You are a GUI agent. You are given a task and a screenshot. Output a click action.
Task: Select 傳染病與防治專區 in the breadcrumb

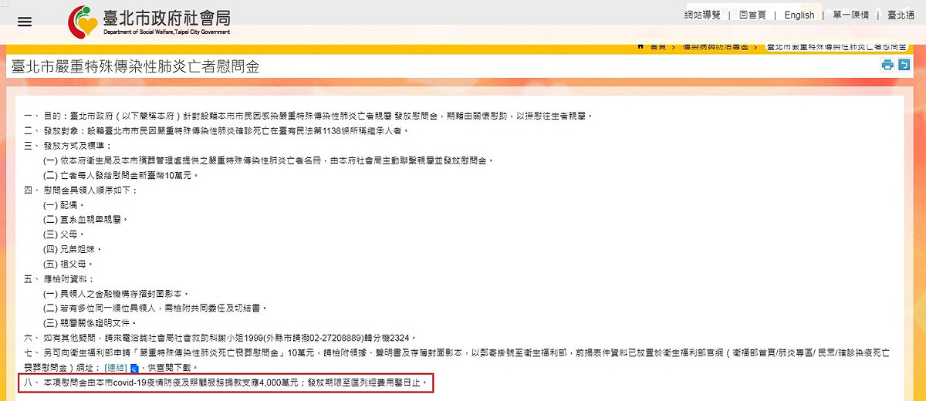[715, 48]
